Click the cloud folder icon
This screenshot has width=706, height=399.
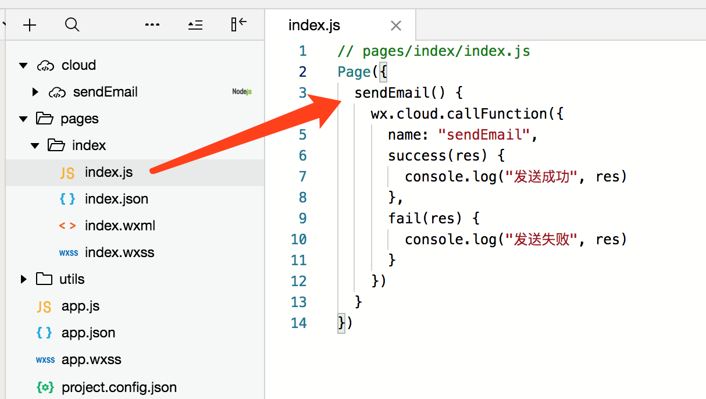[x=45, y=66]
